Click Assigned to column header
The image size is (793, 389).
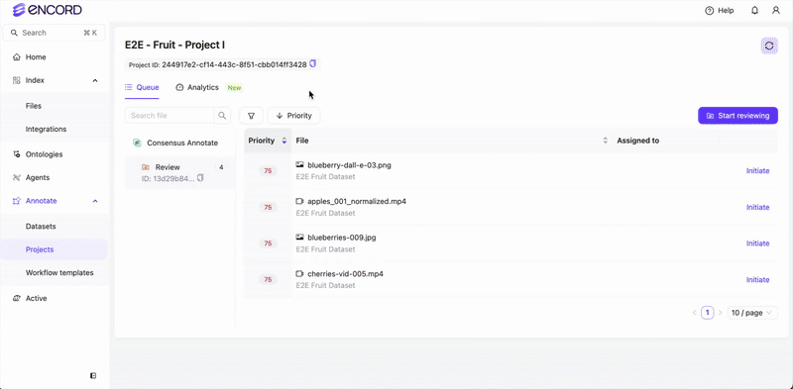637,141
